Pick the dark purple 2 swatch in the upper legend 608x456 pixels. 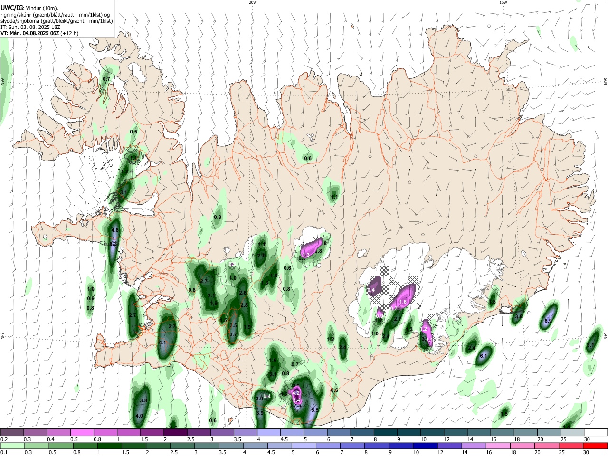tap(175, 432)
